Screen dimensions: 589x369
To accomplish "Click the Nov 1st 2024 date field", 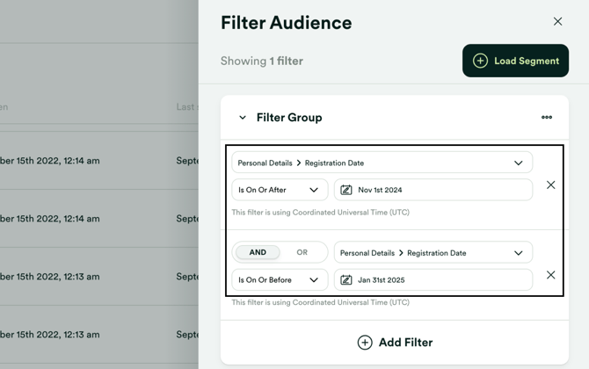I will [433, 190].
